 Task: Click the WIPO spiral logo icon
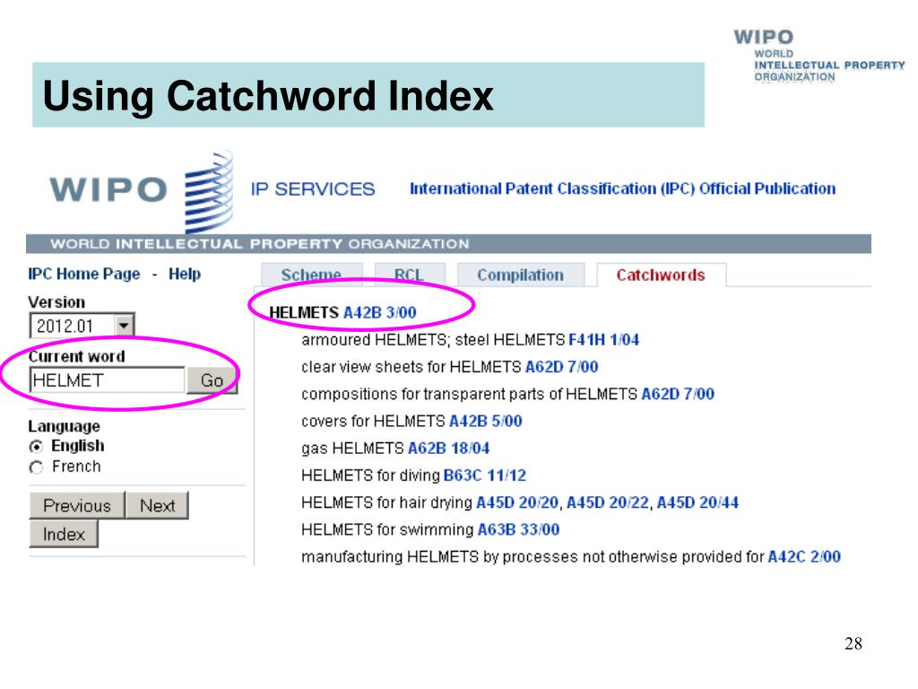pos(208,192)
